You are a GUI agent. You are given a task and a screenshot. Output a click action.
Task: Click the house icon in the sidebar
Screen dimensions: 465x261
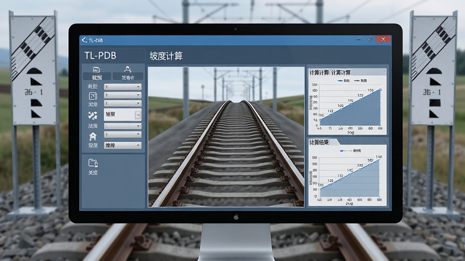(x=93, y=136)
